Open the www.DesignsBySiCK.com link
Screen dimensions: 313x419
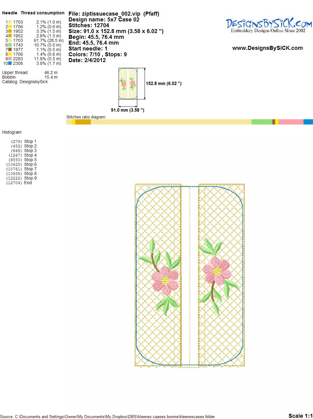pos(267,48)
